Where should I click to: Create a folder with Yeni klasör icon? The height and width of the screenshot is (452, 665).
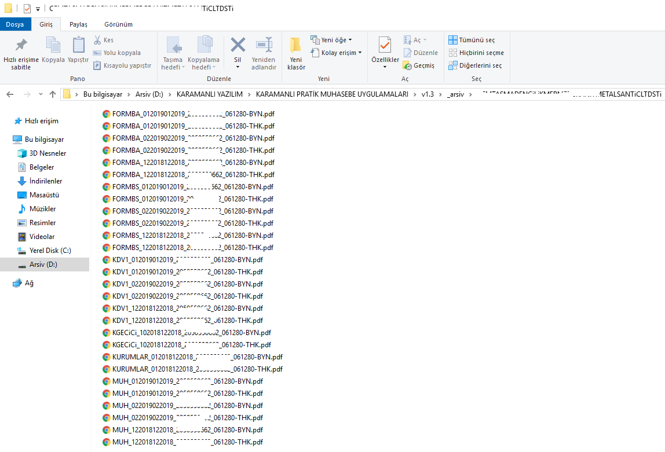[x=296, y=46]
